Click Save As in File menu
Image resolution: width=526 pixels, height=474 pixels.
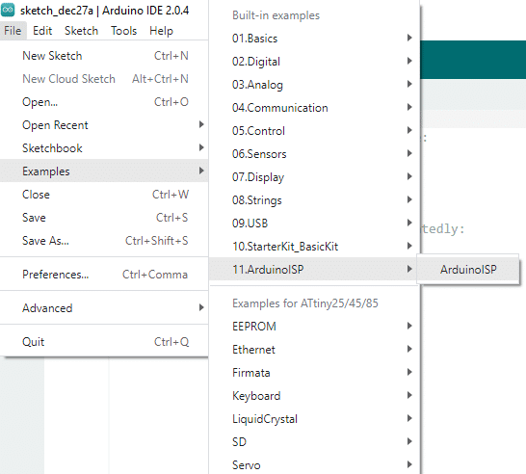[x=104, y=241]
